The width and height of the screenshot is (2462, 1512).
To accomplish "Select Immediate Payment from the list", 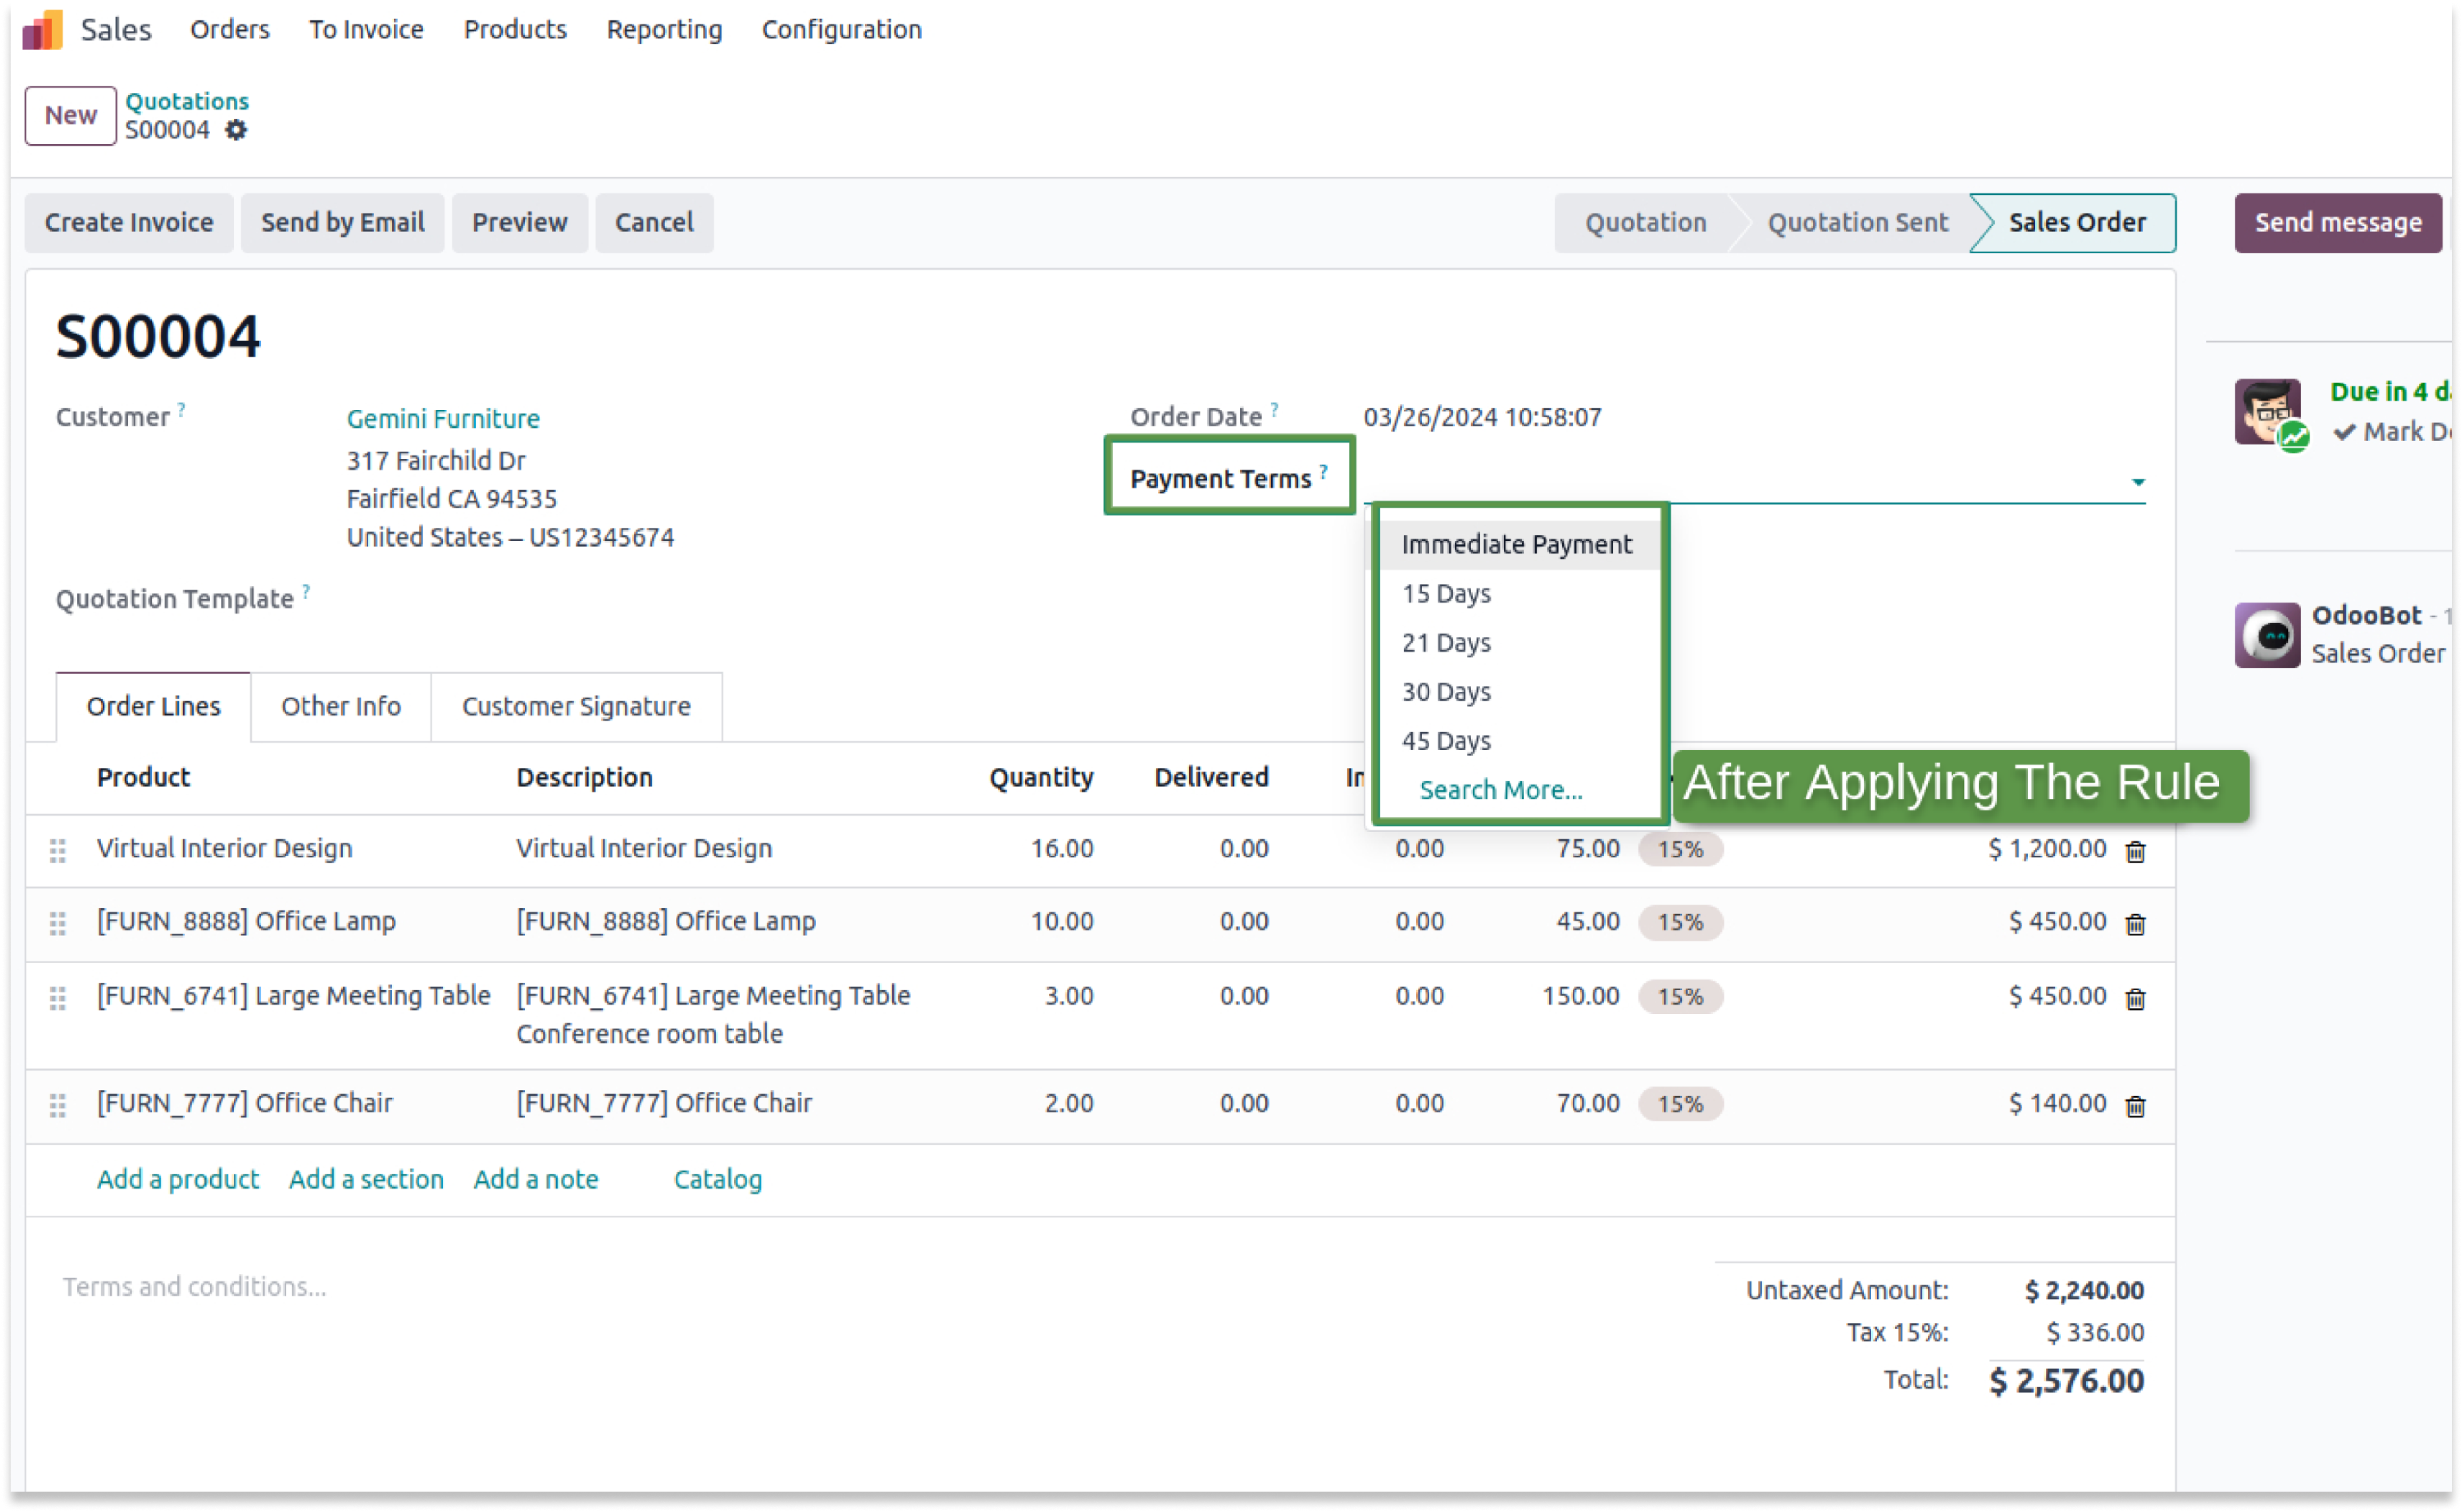I will tap(1516, 545).
